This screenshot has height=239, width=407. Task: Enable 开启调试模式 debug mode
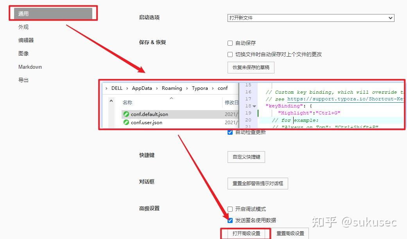tap(229, 209)
